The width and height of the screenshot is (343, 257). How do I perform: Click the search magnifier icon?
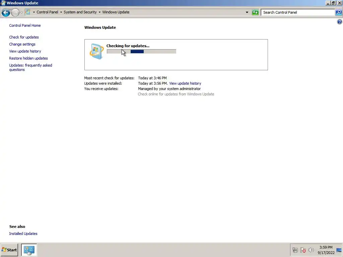[x=338, y=12]
